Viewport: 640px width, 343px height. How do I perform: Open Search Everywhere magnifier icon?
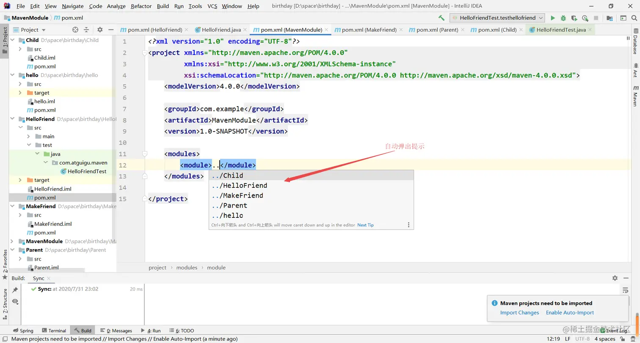pos(634,18)
